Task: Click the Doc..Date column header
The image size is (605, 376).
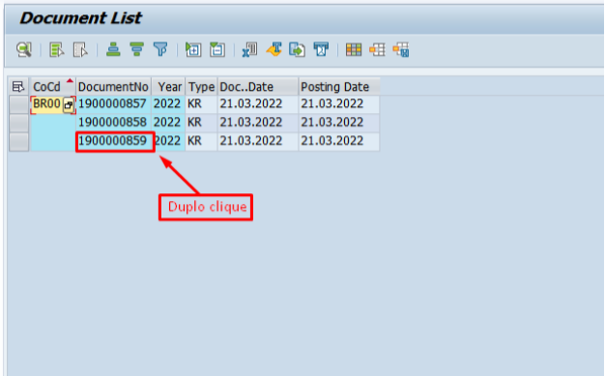Action: tap(258, 86)
